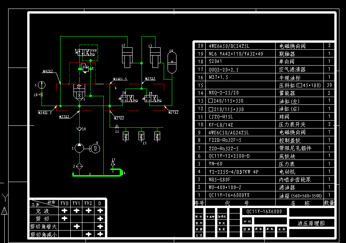The image size is (346, 243).
Task: Select the diamond-shaped oil filter symbol
Action: click(x=79, y=166)
